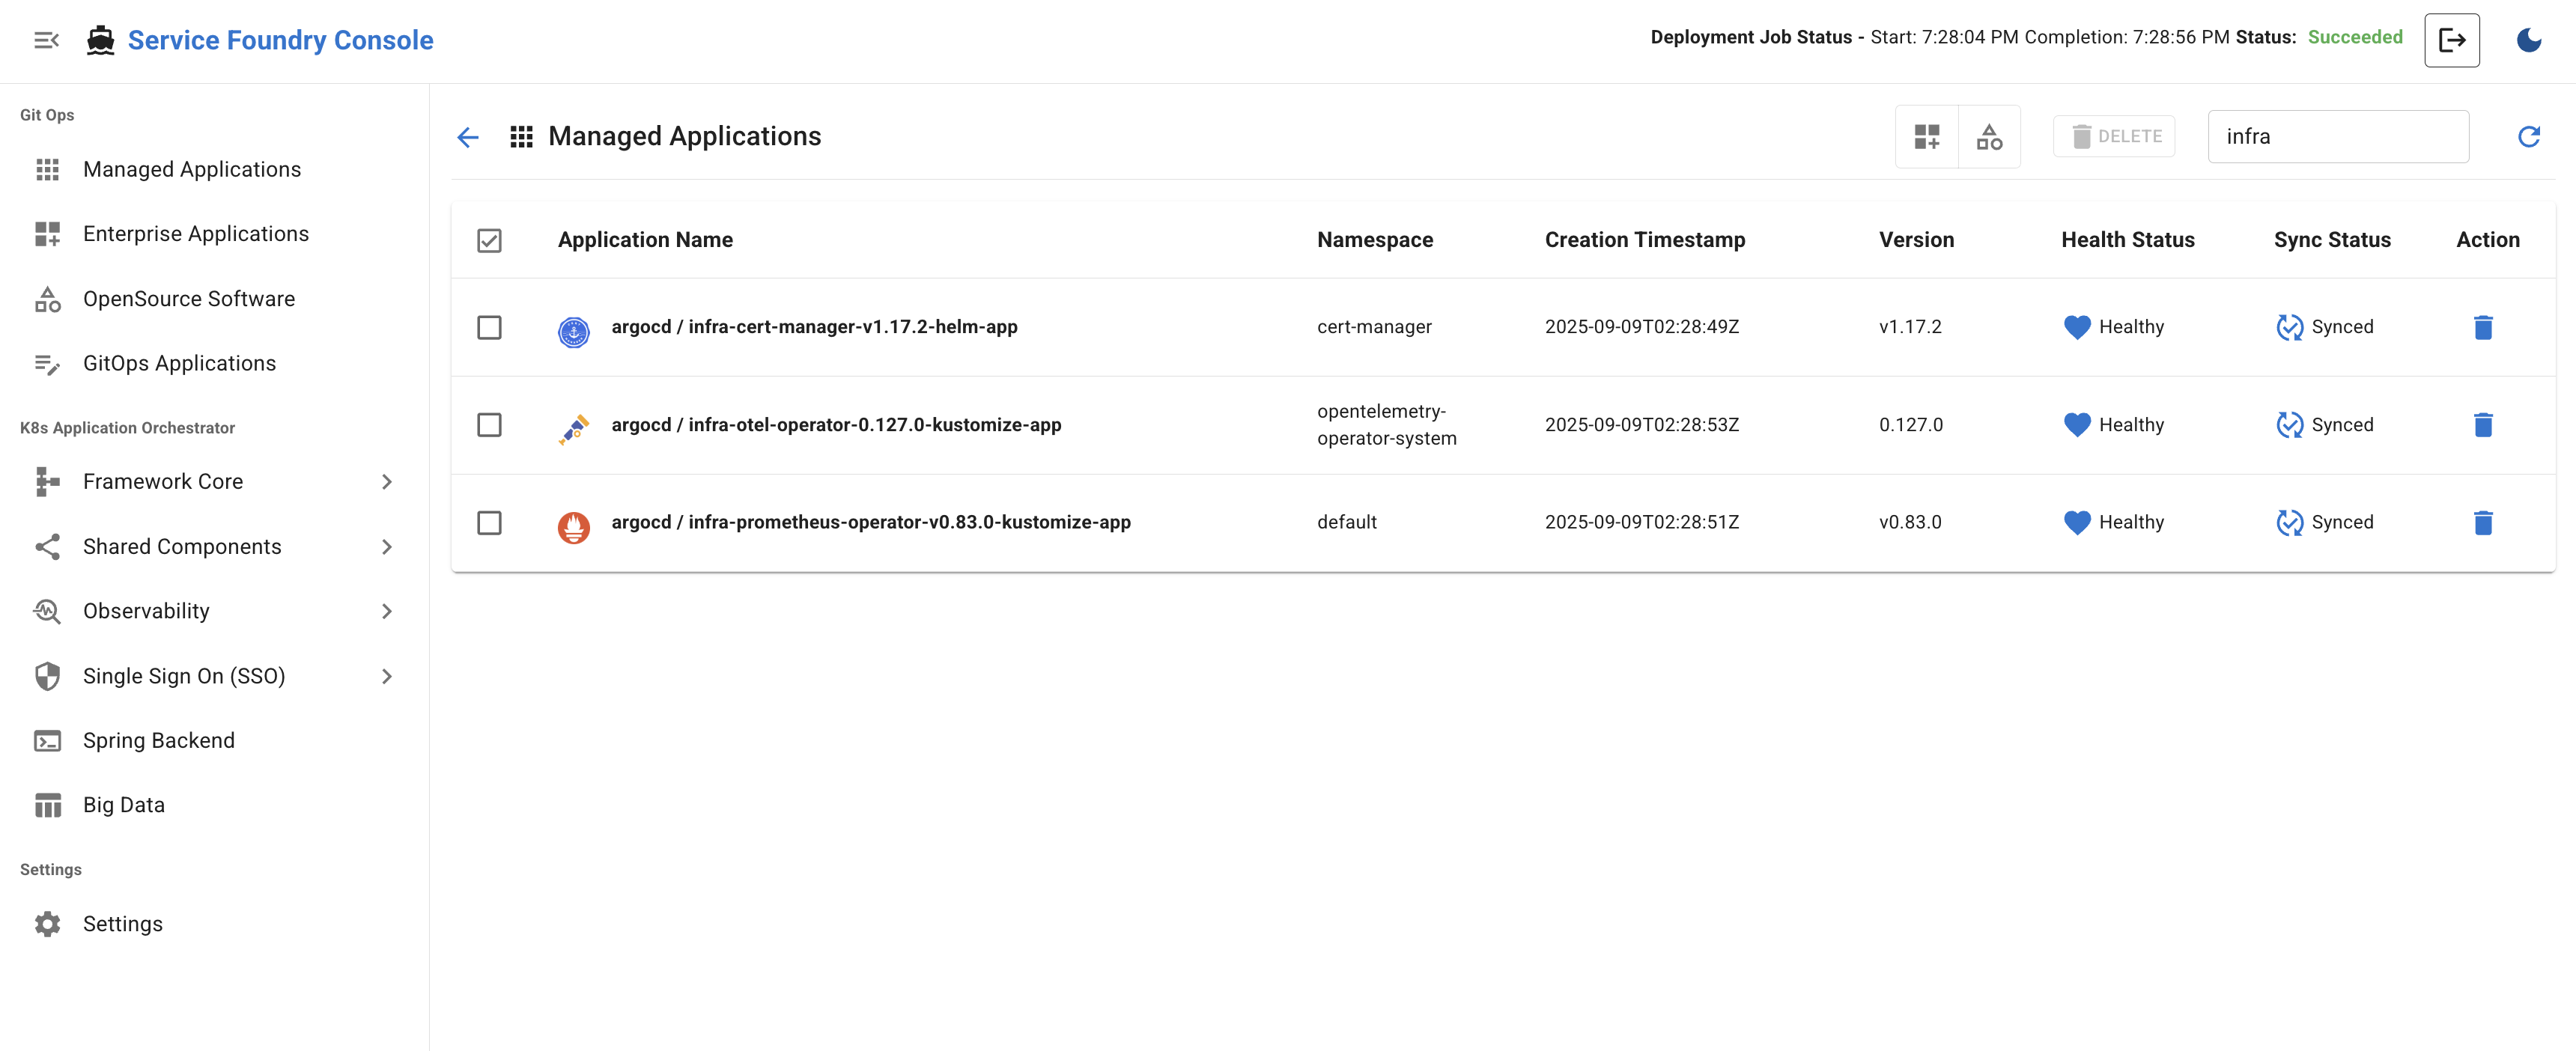Expand Framework Core chevron
The image size is (2576, 1051).
[387, 482]
